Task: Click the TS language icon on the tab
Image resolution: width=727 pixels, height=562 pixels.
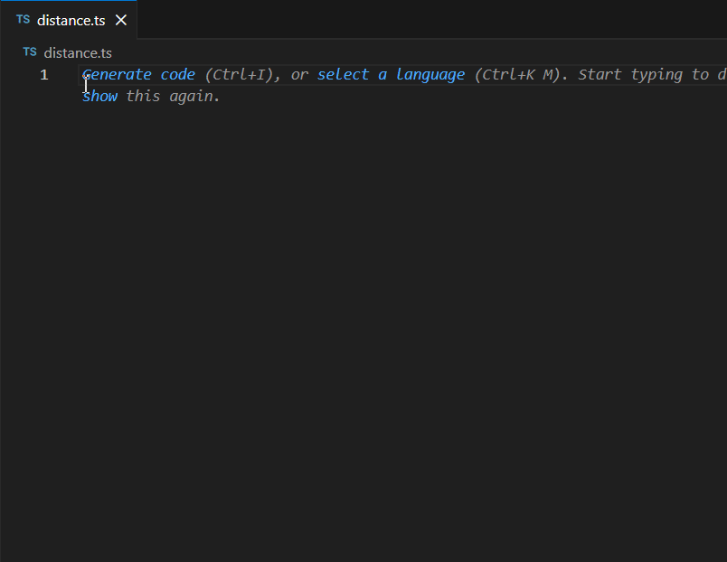Action: click(x=24, y=17)
